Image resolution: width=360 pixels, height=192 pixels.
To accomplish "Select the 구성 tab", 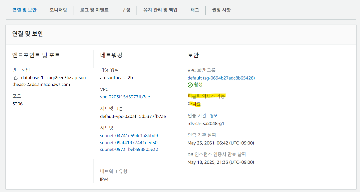I will (126, 10).
